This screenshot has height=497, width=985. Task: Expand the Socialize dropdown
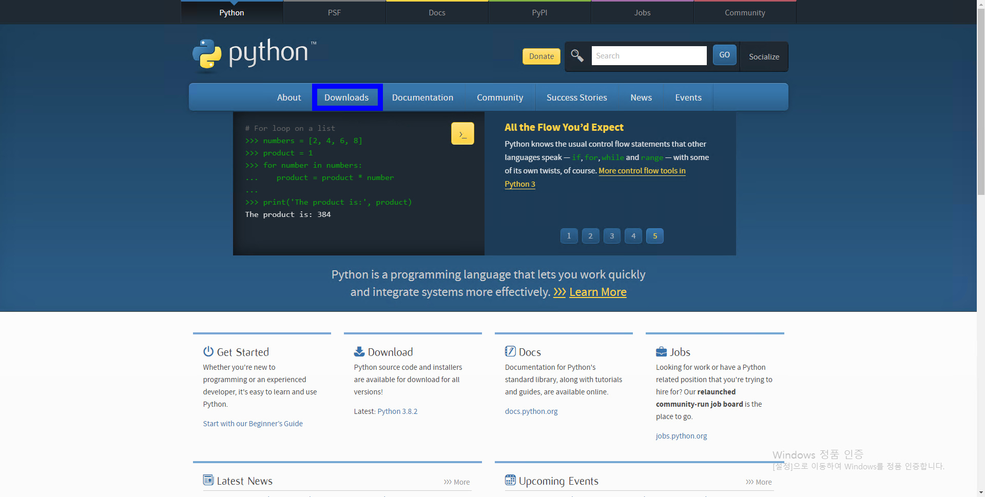click(764, 56)
